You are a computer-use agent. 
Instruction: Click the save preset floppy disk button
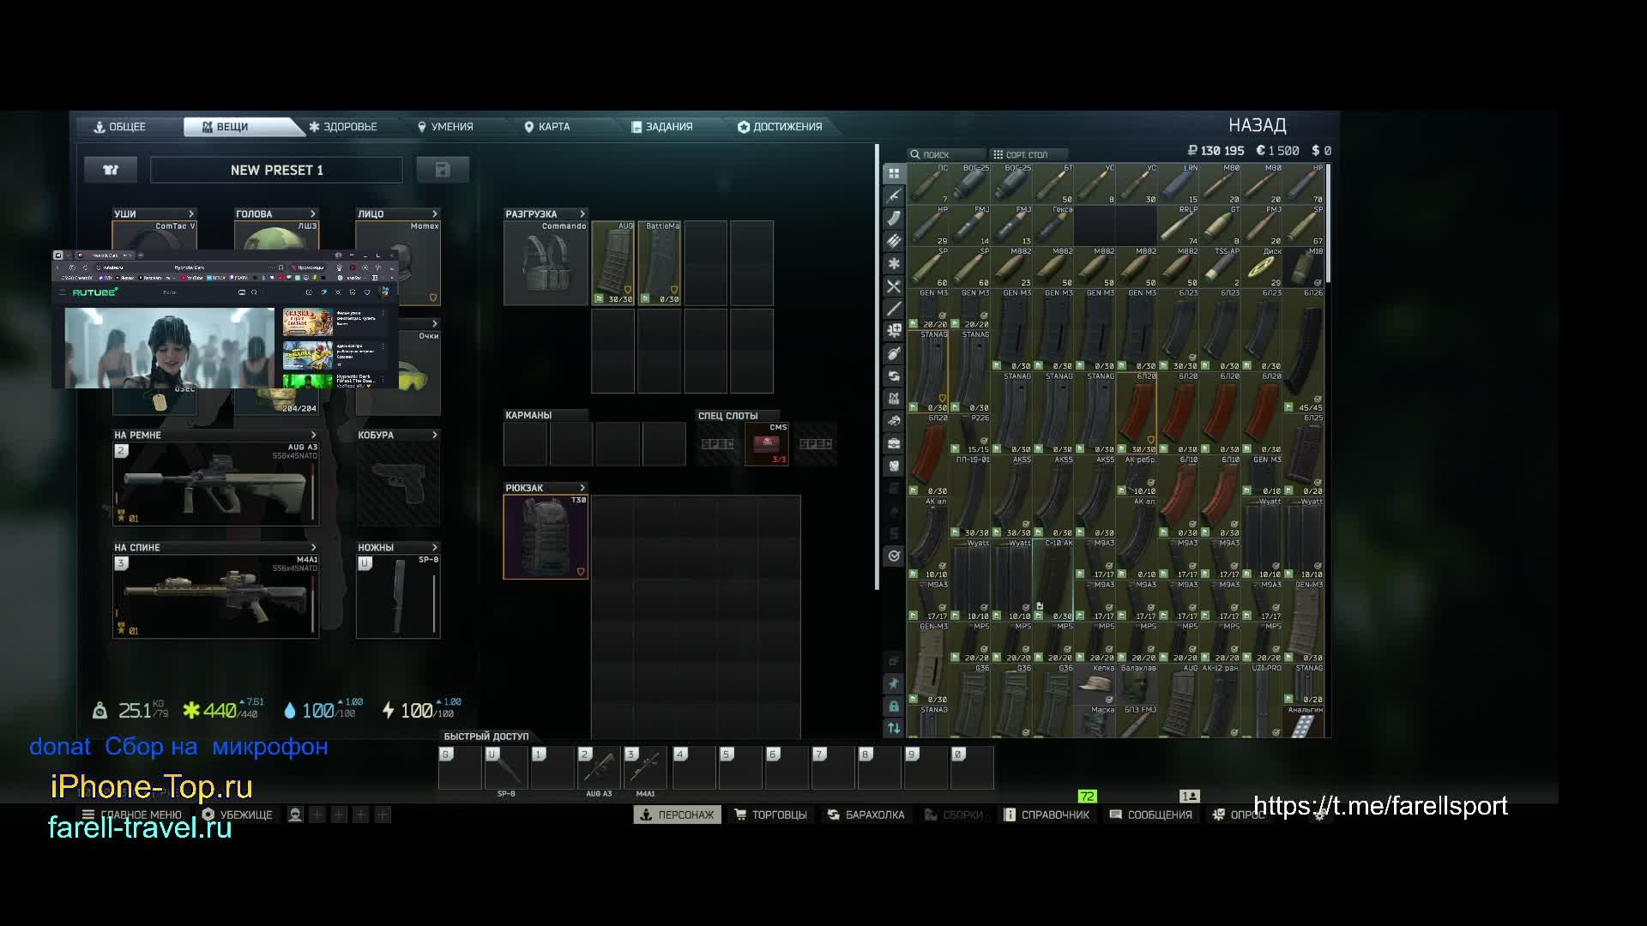coord(443,170)
